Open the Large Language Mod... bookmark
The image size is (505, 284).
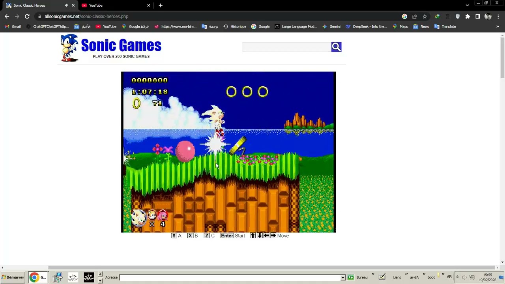point(296,26)
